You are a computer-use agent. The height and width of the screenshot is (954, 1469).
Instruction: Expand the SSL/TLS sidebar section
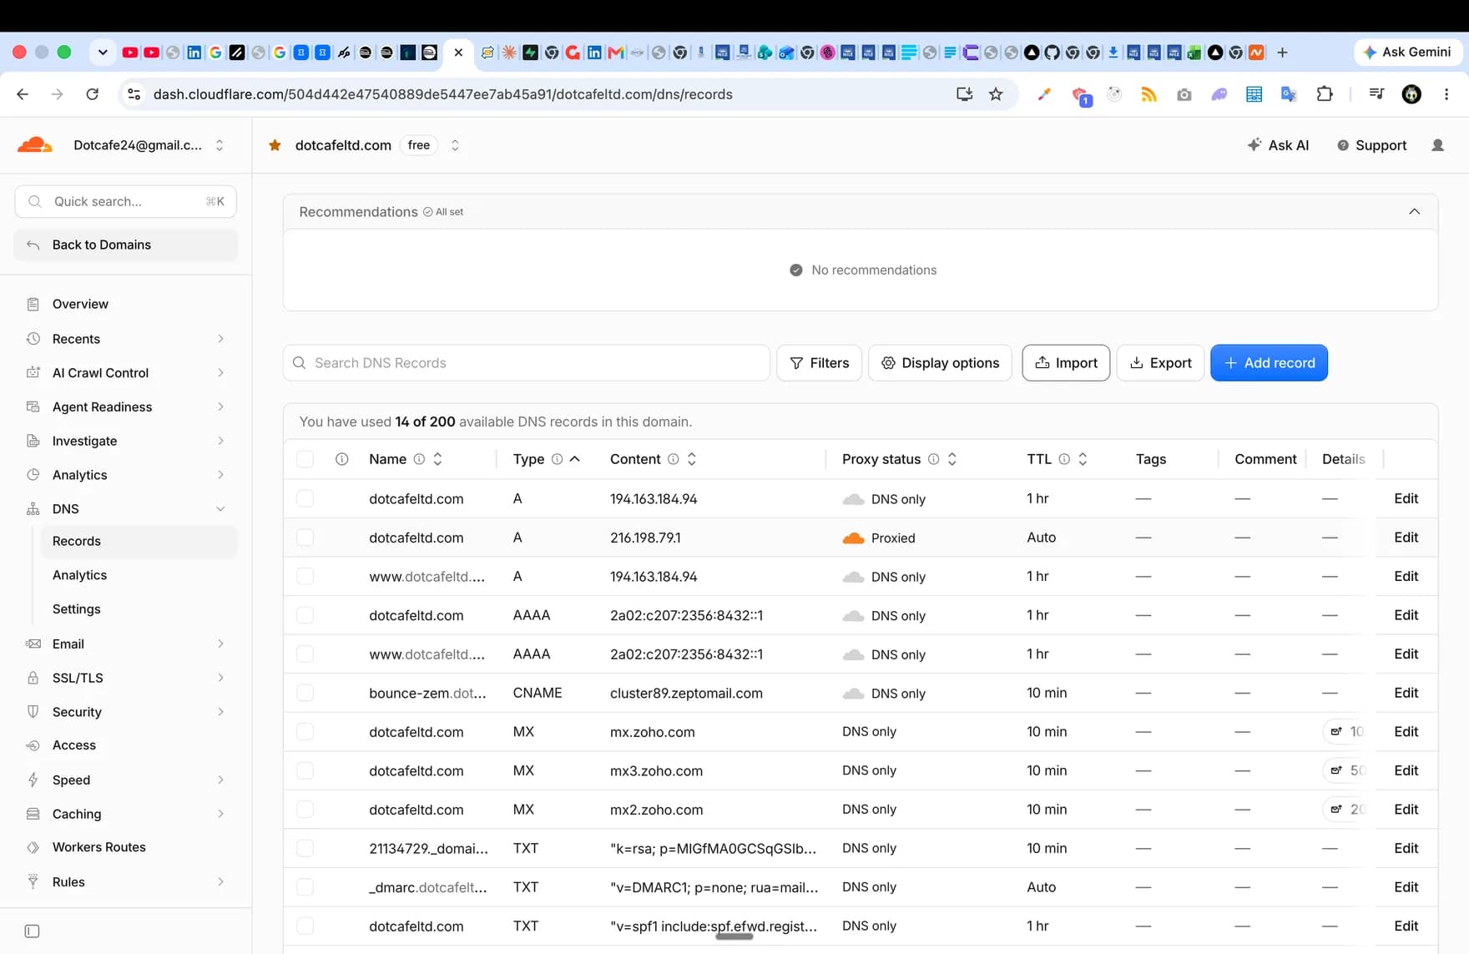click(x=125, y=678)
